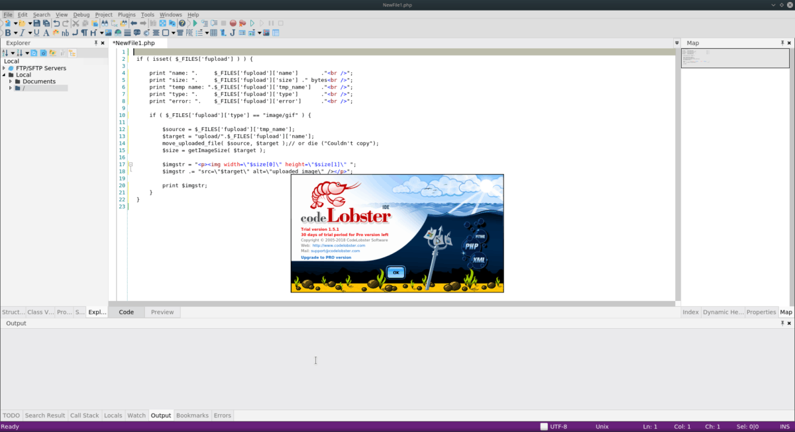Unpin the Explorer panel with its pin toggle

click(96, 42)
